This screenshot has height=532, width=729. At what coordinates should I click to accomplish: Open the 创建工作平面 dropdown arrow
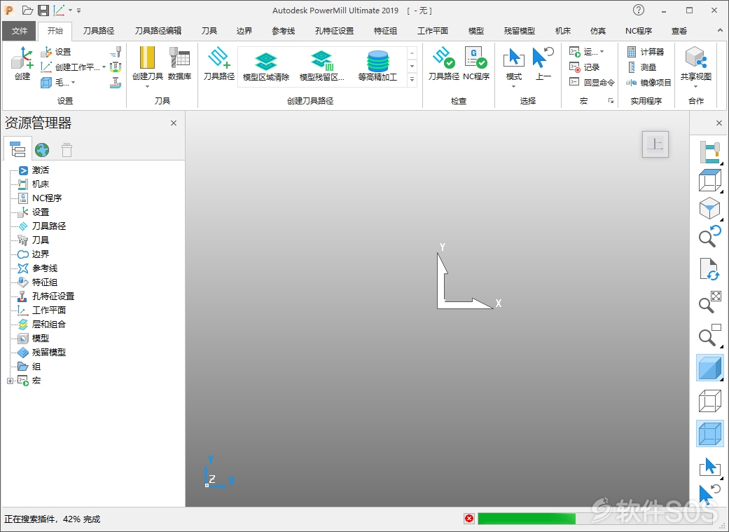coord(104,67)
